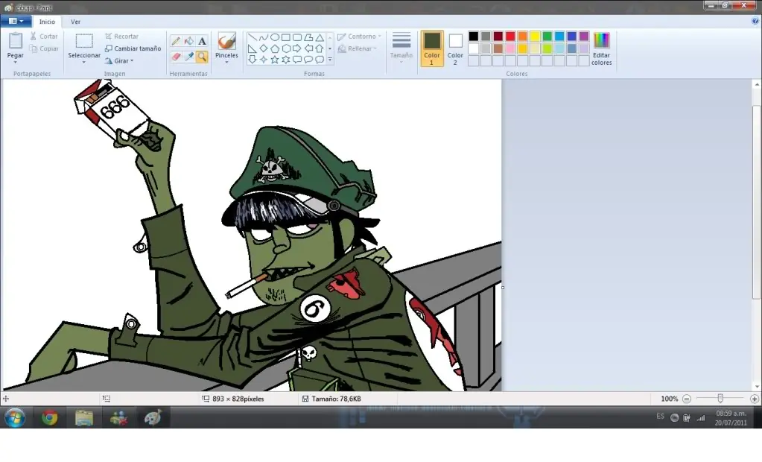762x462 pixels.
Task: Select the Color picker eyedropper tool
Action: point(189,57)
